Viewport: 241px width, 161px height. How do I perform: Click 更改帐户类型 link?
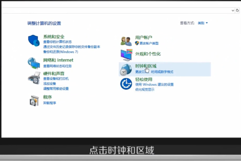[x=149, y=43]
